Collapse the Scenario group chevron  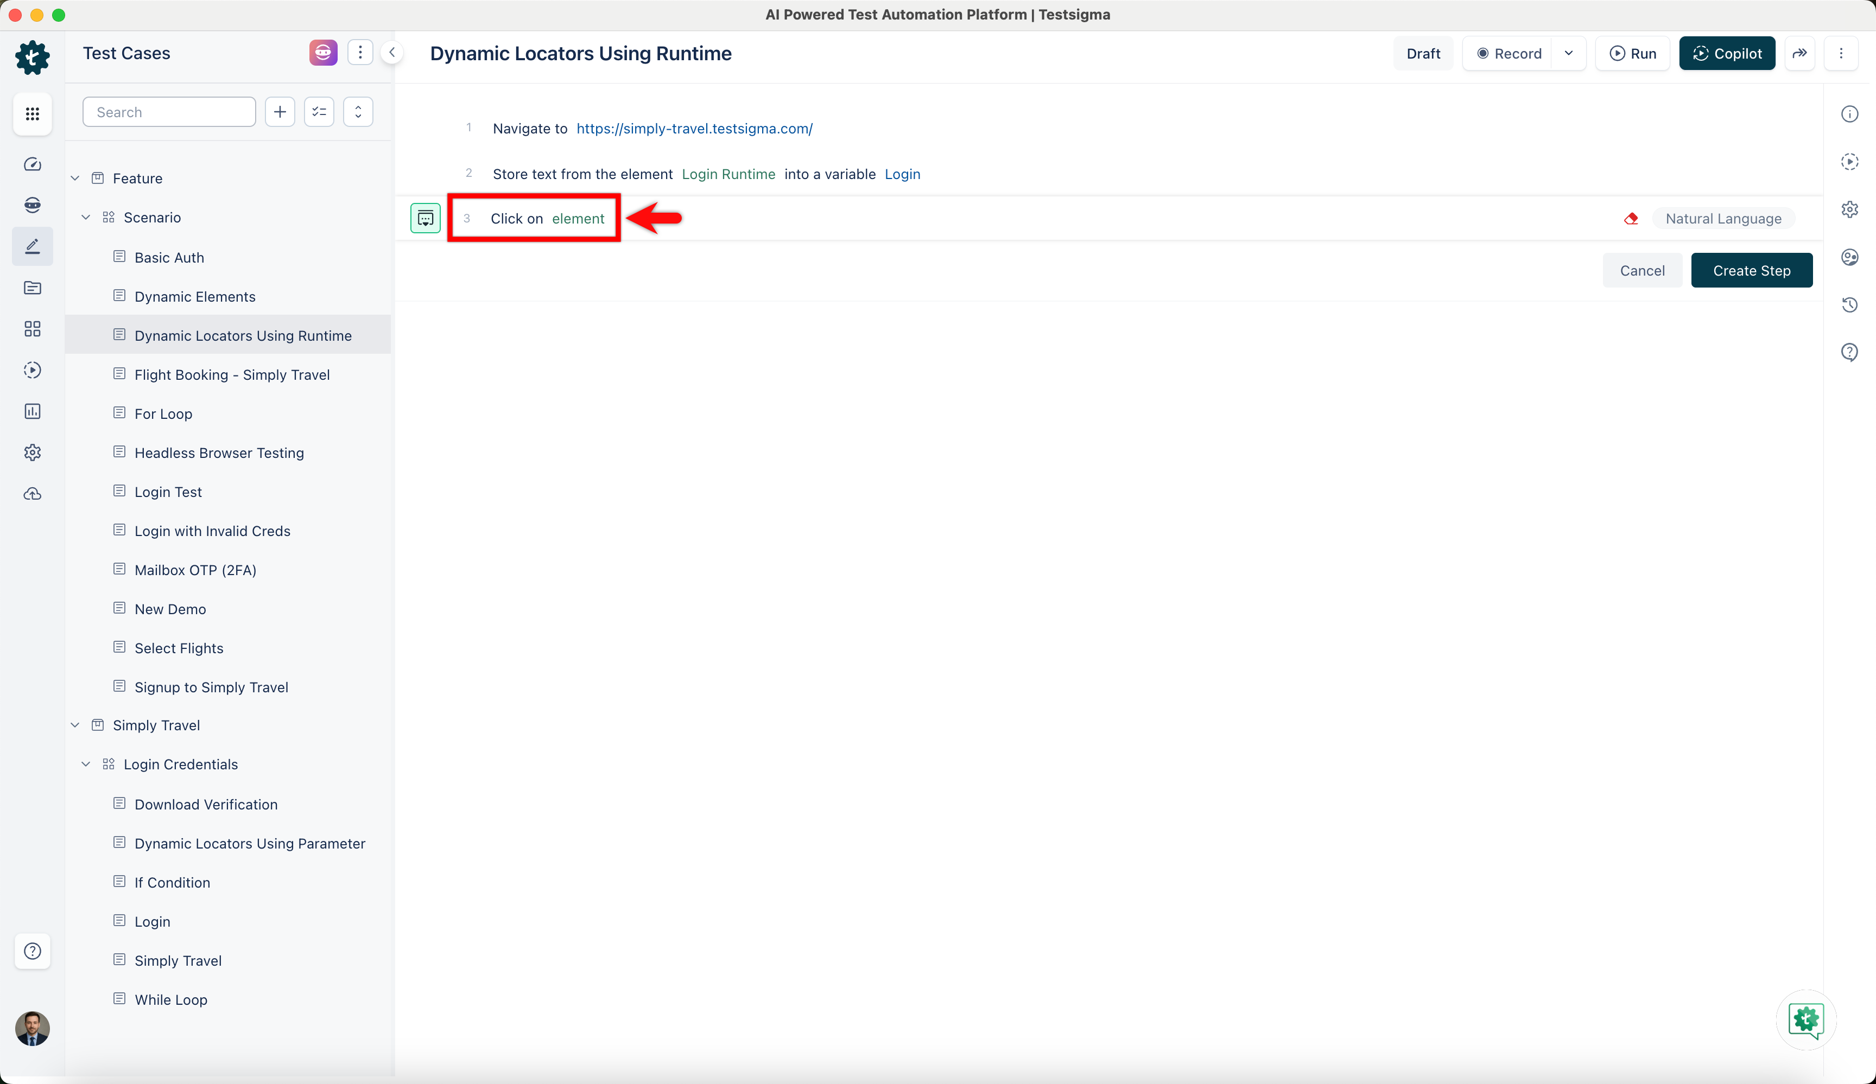(x=86, y=217)
